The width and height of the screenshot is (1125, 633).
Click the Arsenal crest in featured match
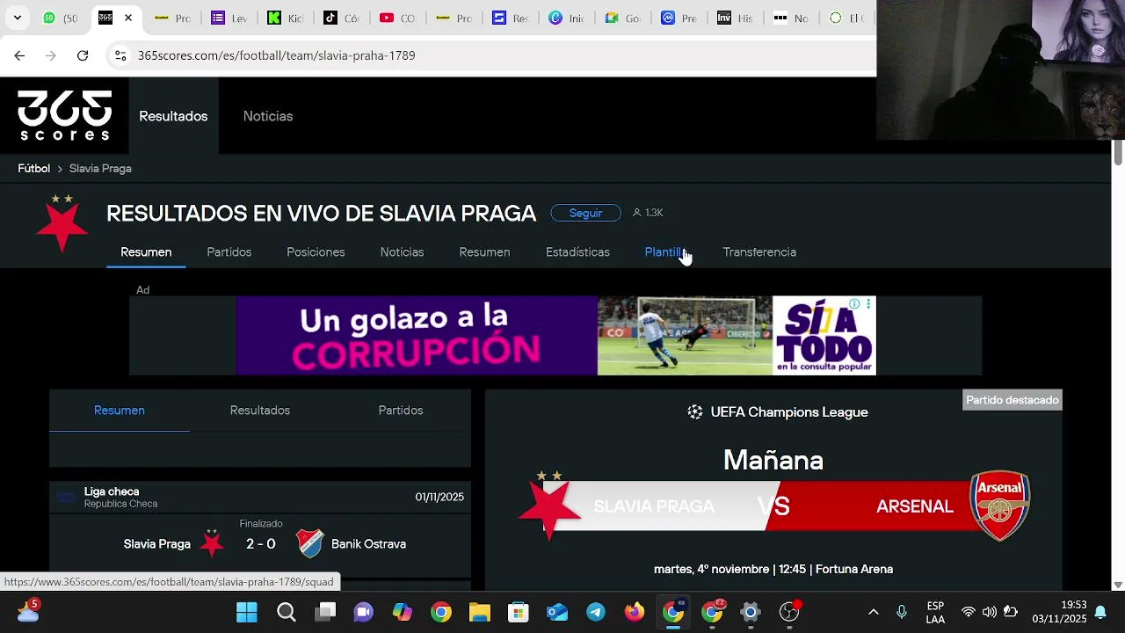[999, 506]
